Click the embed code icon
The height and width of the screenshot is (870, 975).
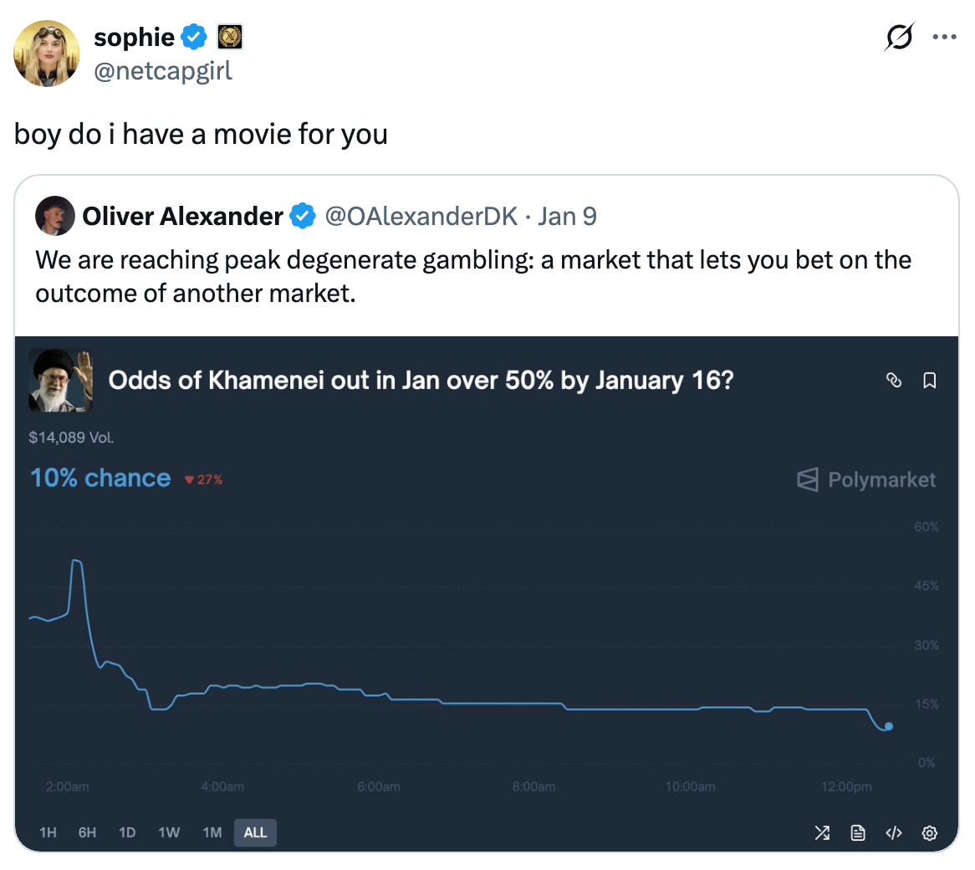894,832
